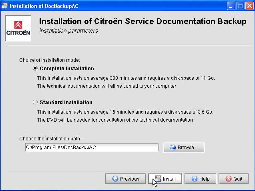Select the Complete Installation radio button
255x191 pixels.
(35, 69)
